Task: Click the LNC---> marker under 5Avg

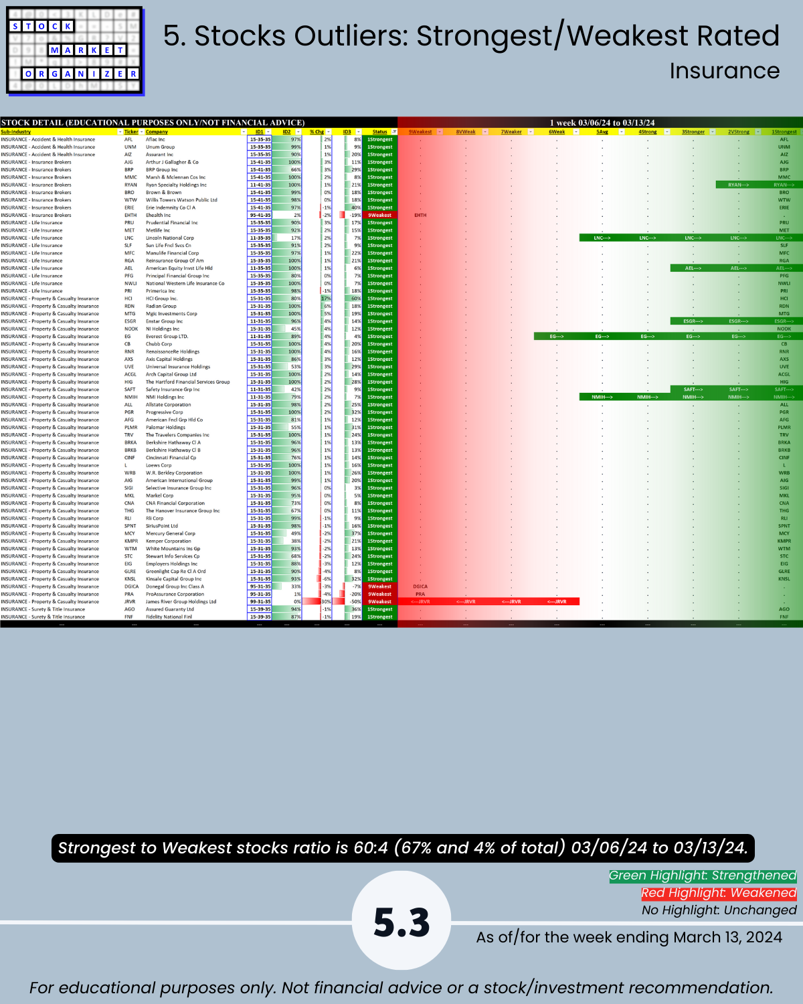Action: pyautogui.click(x=602, y=238)
